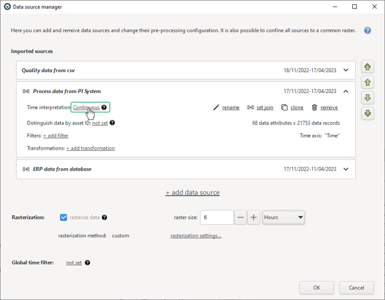Image resolution: width=385 pixels, height=300 pixels.
Task: Click the move-to-top double arrow icon
Action: (x=367, y=67)
